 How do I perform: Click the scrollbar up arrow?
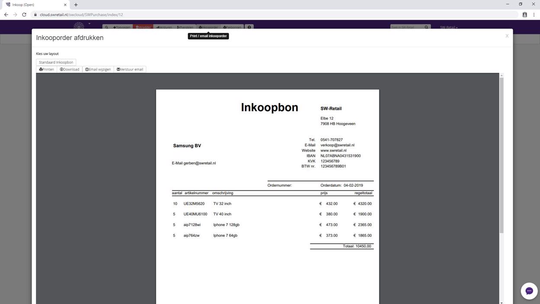click(501, 75)
